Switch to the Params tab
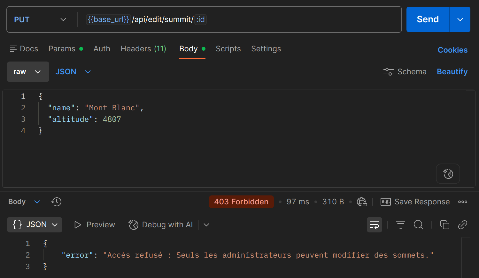479x278 pixels. tap(66, 49)
